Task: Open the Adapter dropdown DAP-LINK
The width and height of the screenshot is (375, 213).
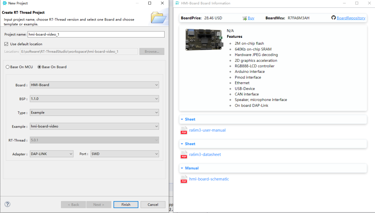Action: (x=51, y=154)
